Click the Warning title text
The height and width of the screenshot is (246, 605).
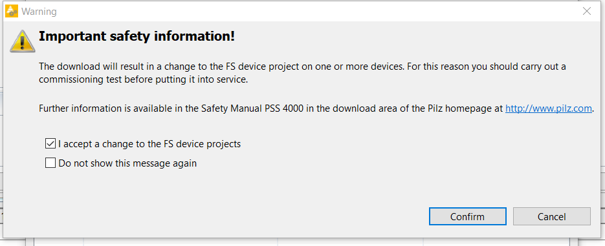click(x=39, y=12)
